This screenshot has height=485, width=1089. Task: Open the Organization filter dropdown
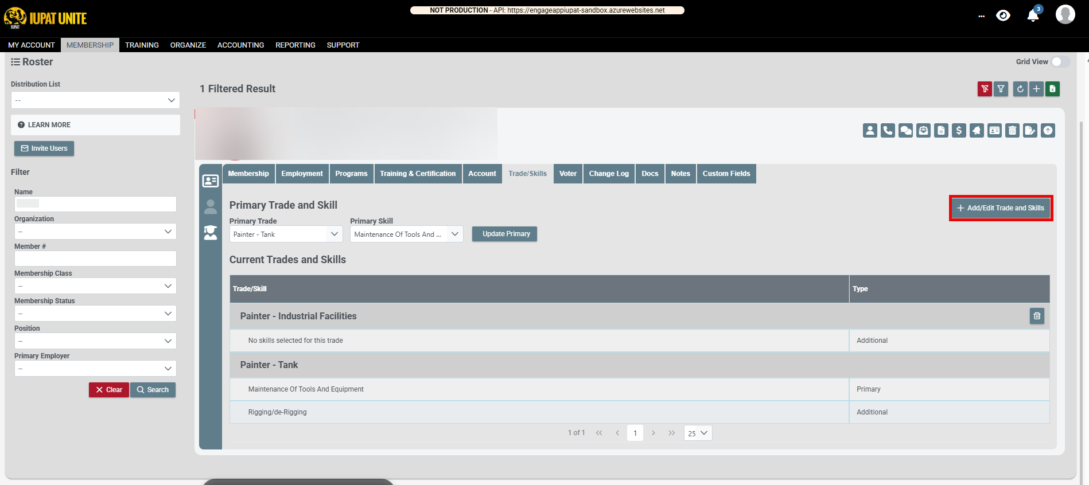click(95, 232)
